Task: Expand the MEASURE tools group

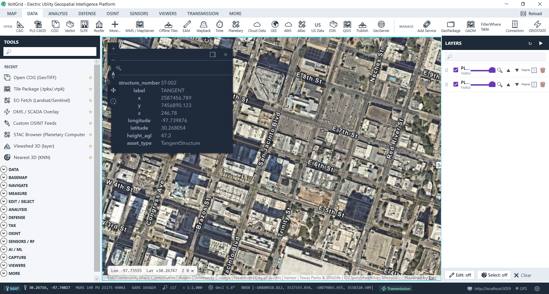Action: pyautogui.click(x=14, y=193)
